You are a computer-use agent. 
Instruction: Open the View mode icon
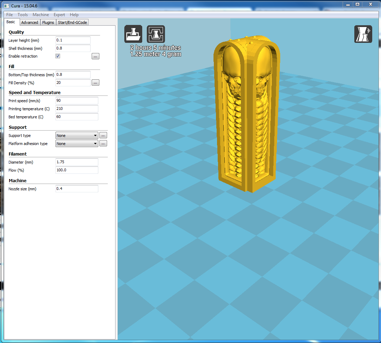[x=363, y=34]
